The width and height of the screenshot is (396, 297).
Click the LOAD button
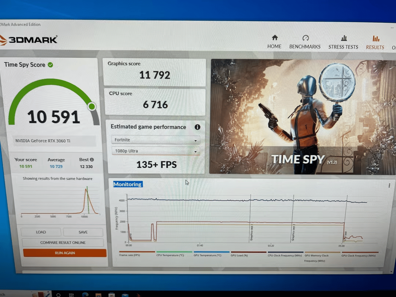tap(41, 232)
